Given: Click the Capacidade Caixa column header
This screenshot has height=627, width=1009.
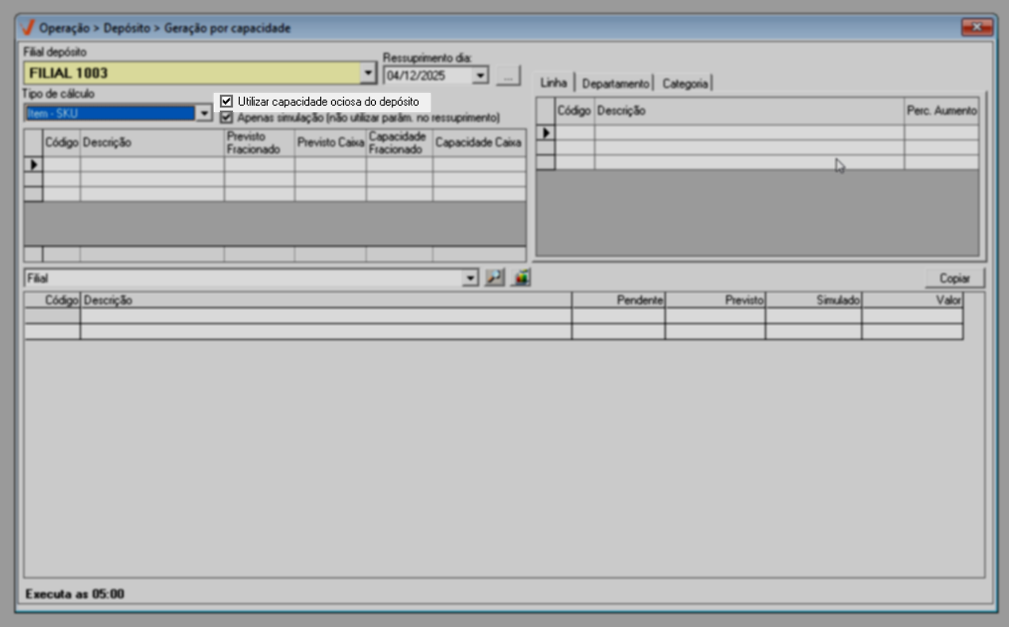Looking at the screenshot, I should click(x=479, y=143).
